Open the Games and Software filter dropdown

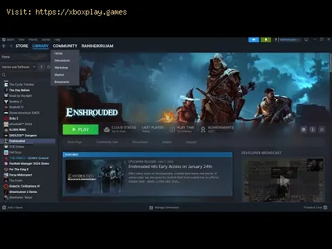coord(19,67)
